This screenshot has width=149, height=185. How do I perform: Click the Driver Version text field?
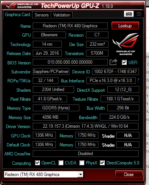(86, 126)
